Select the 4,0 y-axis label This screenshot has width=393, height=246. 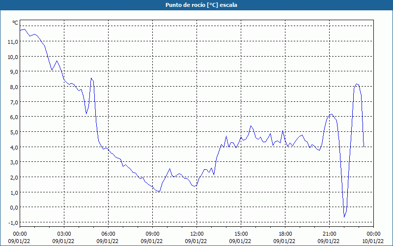[x=14, y=147]
